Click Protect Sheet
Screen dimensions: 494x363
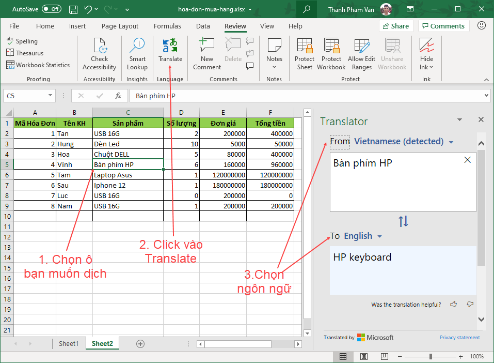305,54
